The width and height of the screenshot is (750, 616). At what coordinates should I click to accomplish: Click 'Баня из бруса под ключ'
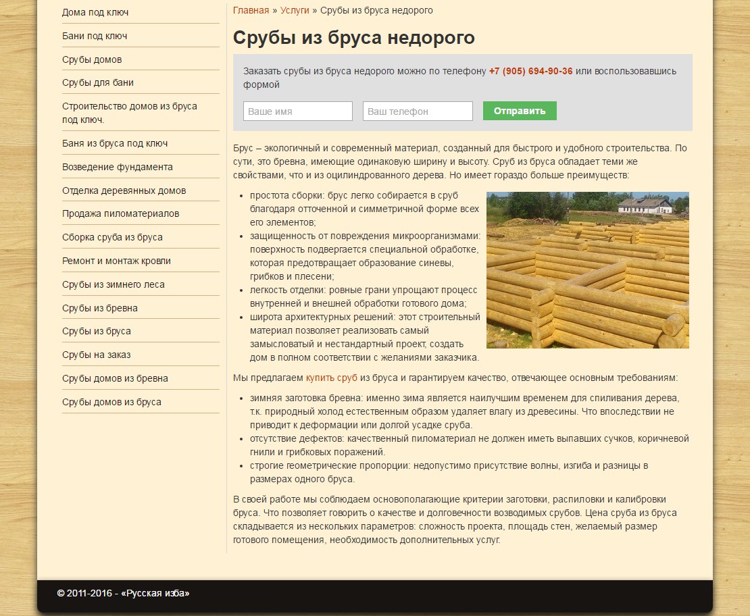(x=115, y=143)
